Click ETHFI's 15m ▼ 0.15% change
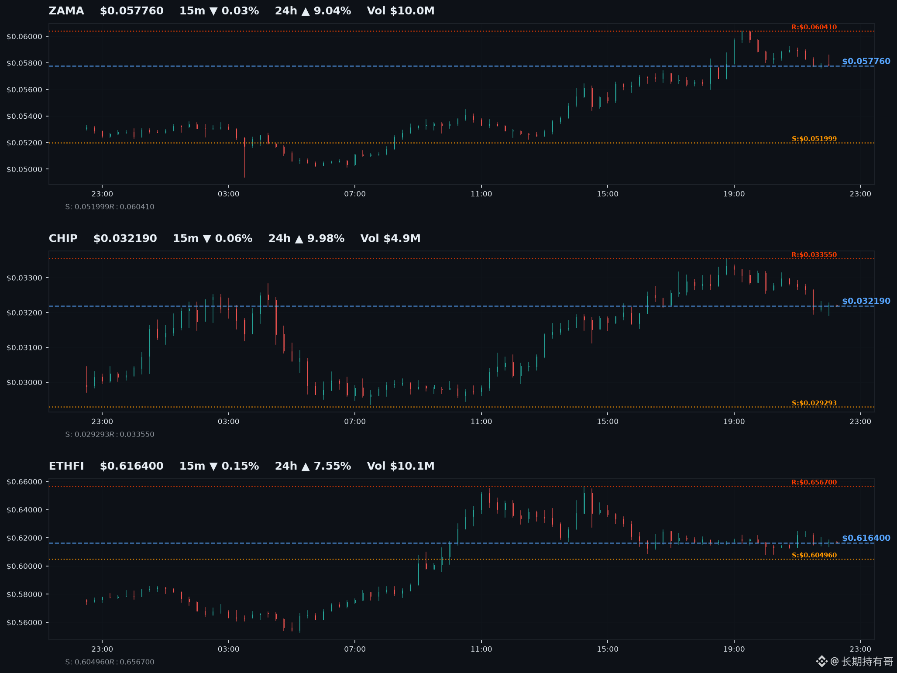This screenshot has height=673, width=897. tap(219, 466)
